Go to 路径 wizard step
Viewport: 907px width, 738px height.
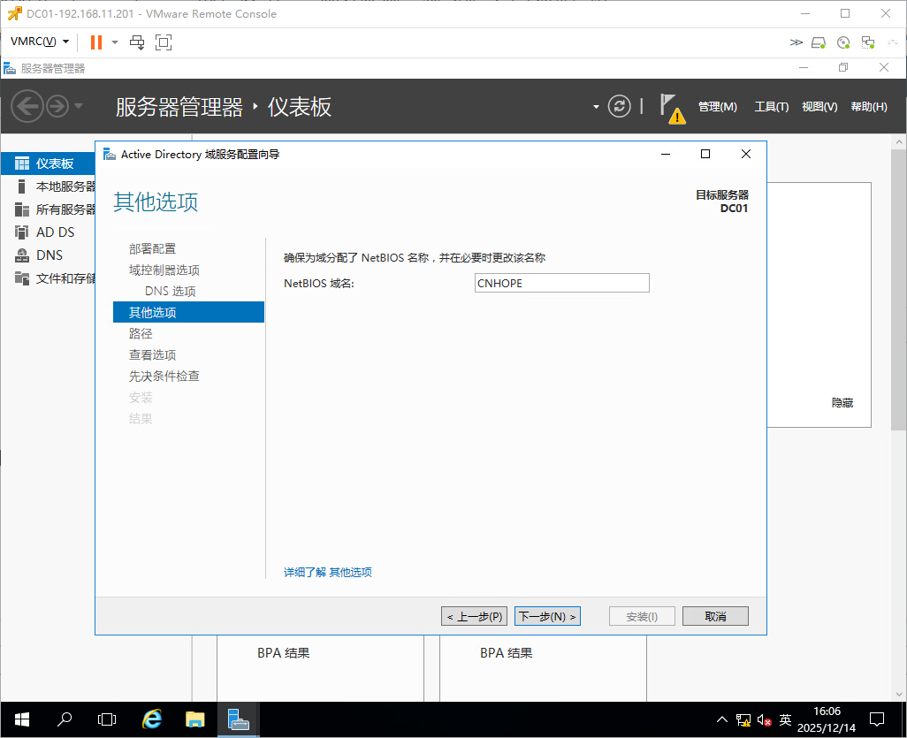click(x=141, y=334)
